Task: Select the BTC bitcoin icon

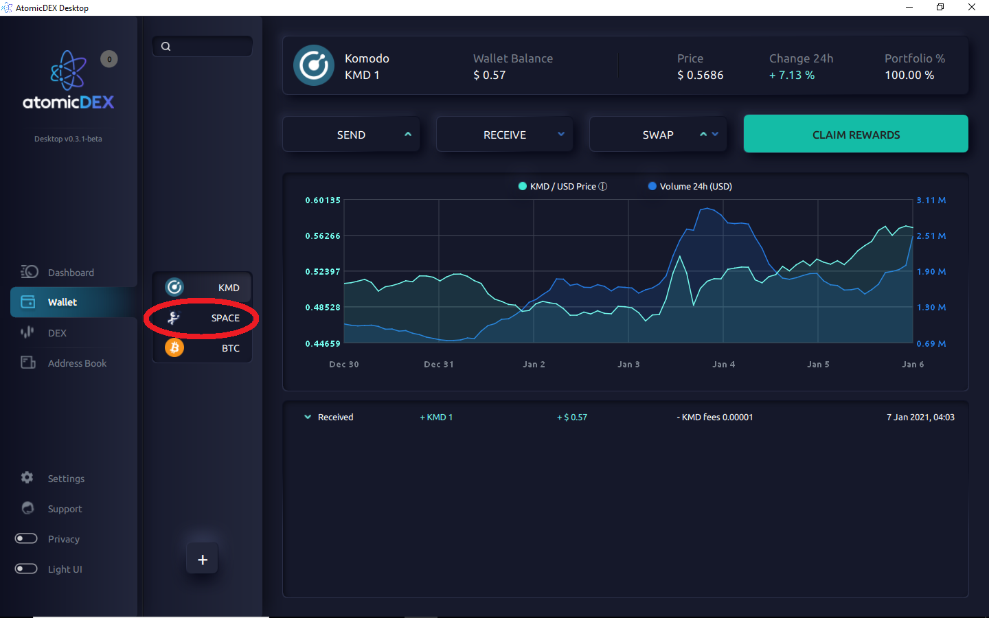Action: pos(174,347)
